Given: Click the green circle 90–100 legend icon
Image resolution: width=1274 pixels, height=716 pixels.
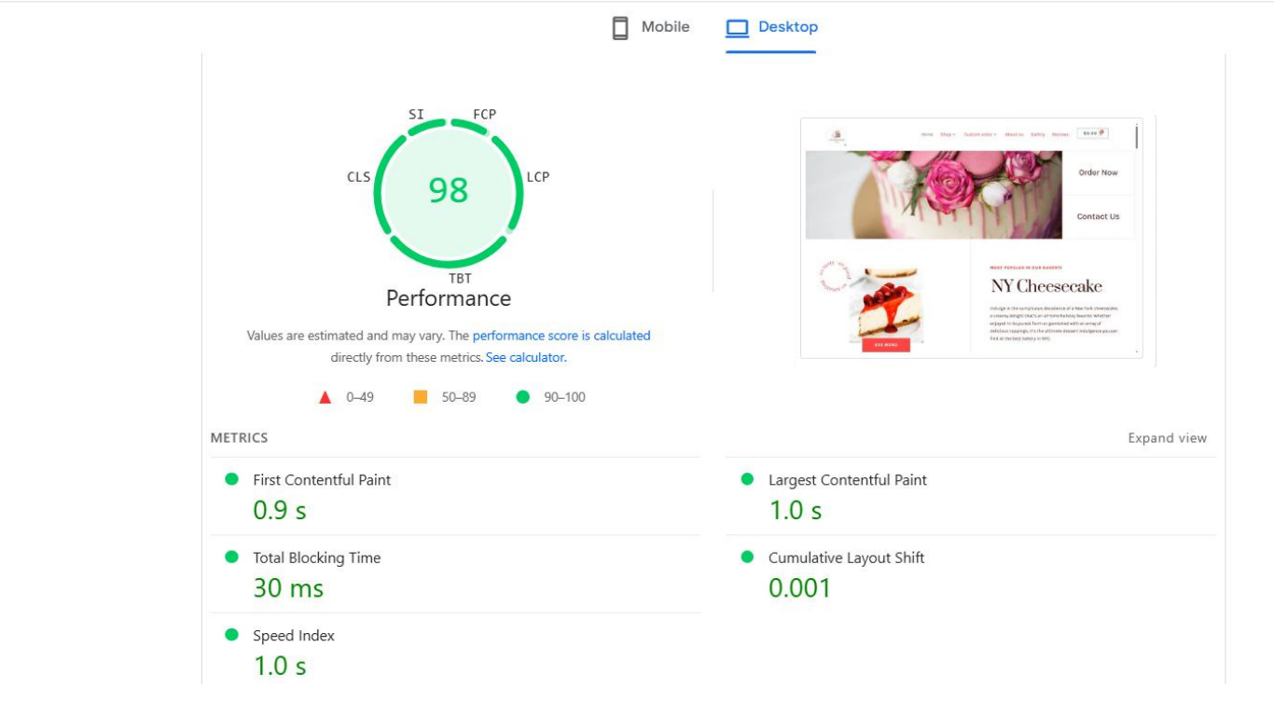Looking at the screenshot, I should click(523, 397).
